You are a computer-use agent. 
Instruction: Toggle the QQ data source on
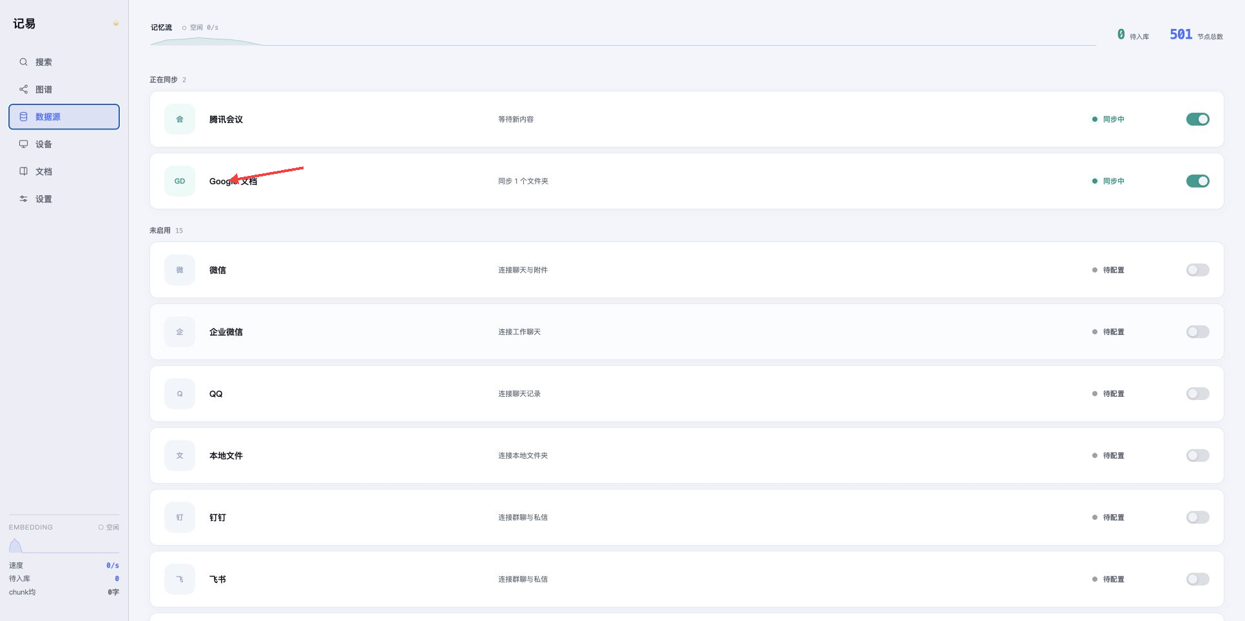(1197, 394)
